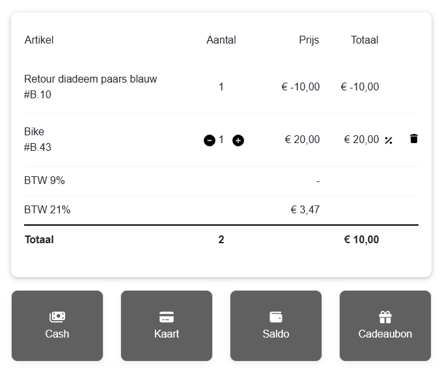The width and height of the screenshot is (440, 372).
Task: Pay with Cash button
Action: tap(57, 325)
